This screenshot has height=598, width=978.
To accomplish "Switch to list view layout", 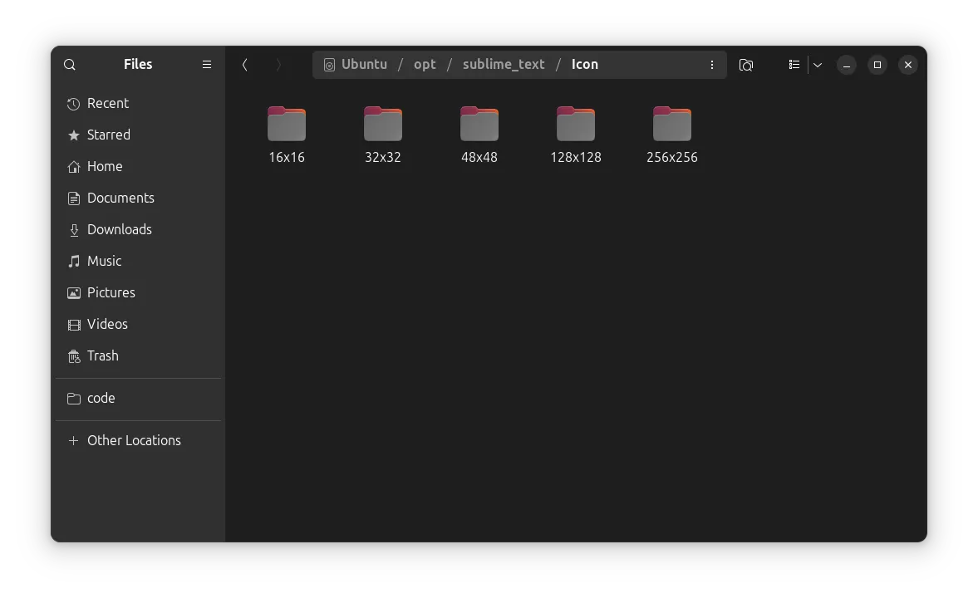I will (794, 64).
